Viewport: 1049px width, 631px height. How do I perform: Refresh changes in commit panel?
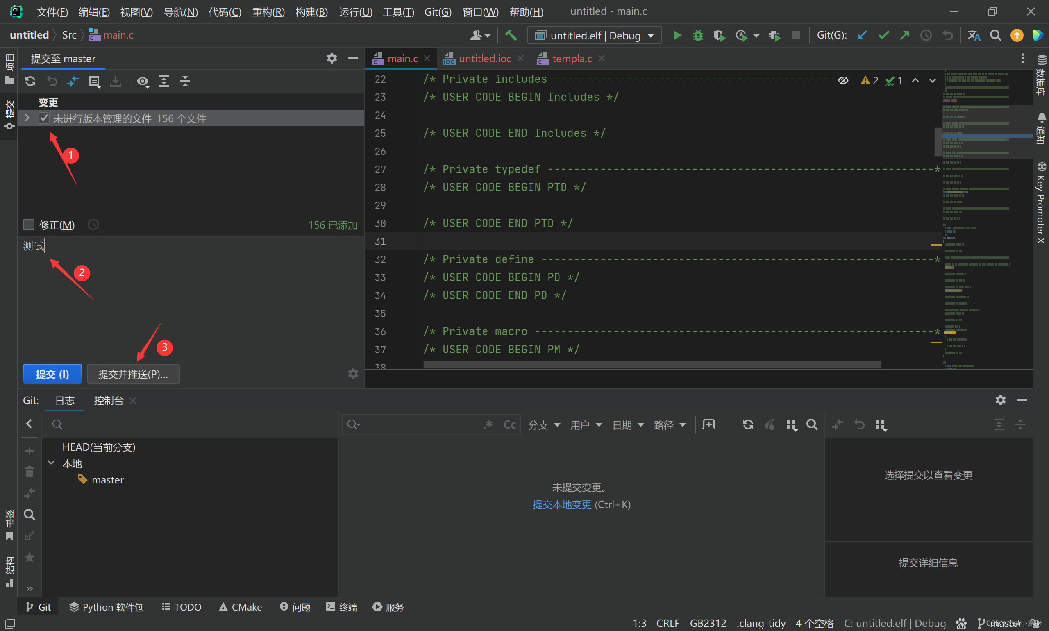point(30,81)
